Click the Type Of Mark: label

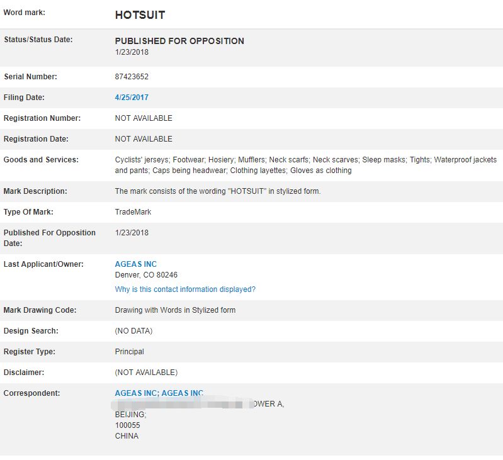point(28,212)
